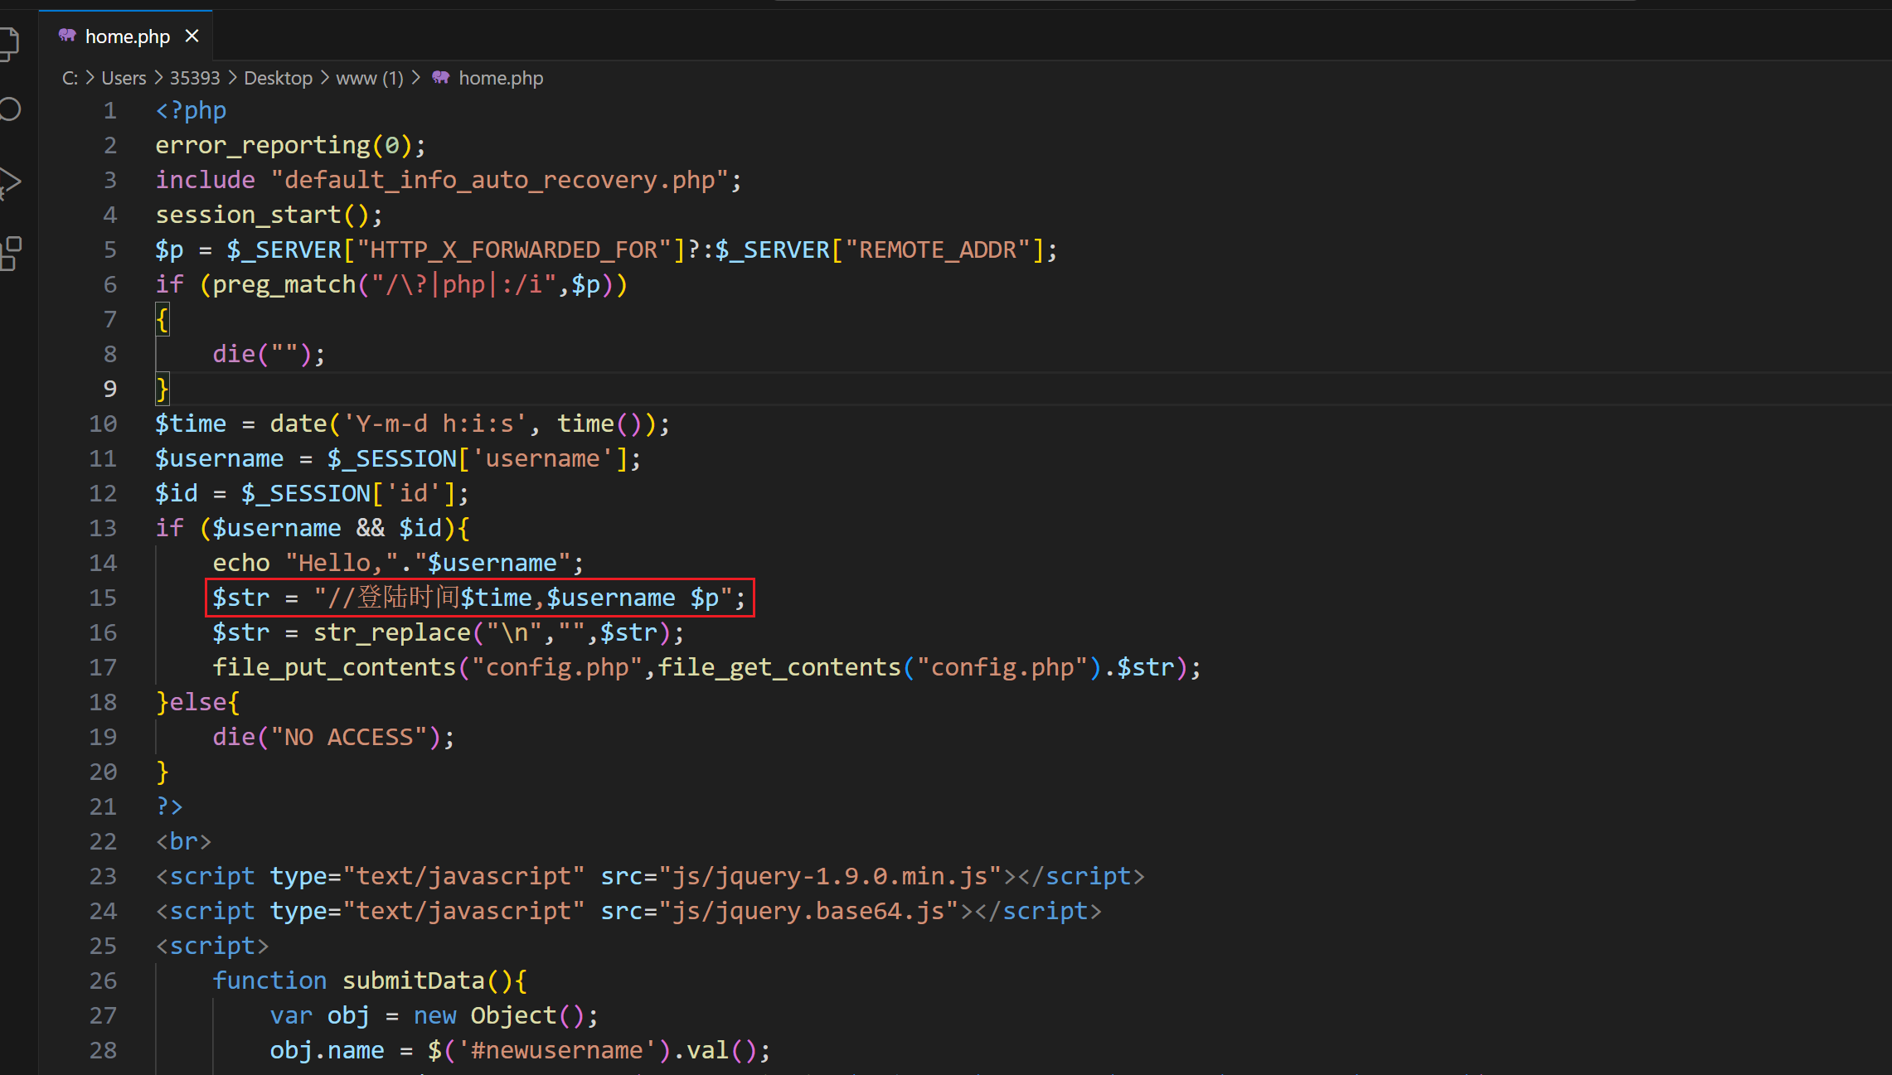1892x1075 pixels.
Task: Click the PHP file icon in home.php tab
Action: [x=67, y=36]
